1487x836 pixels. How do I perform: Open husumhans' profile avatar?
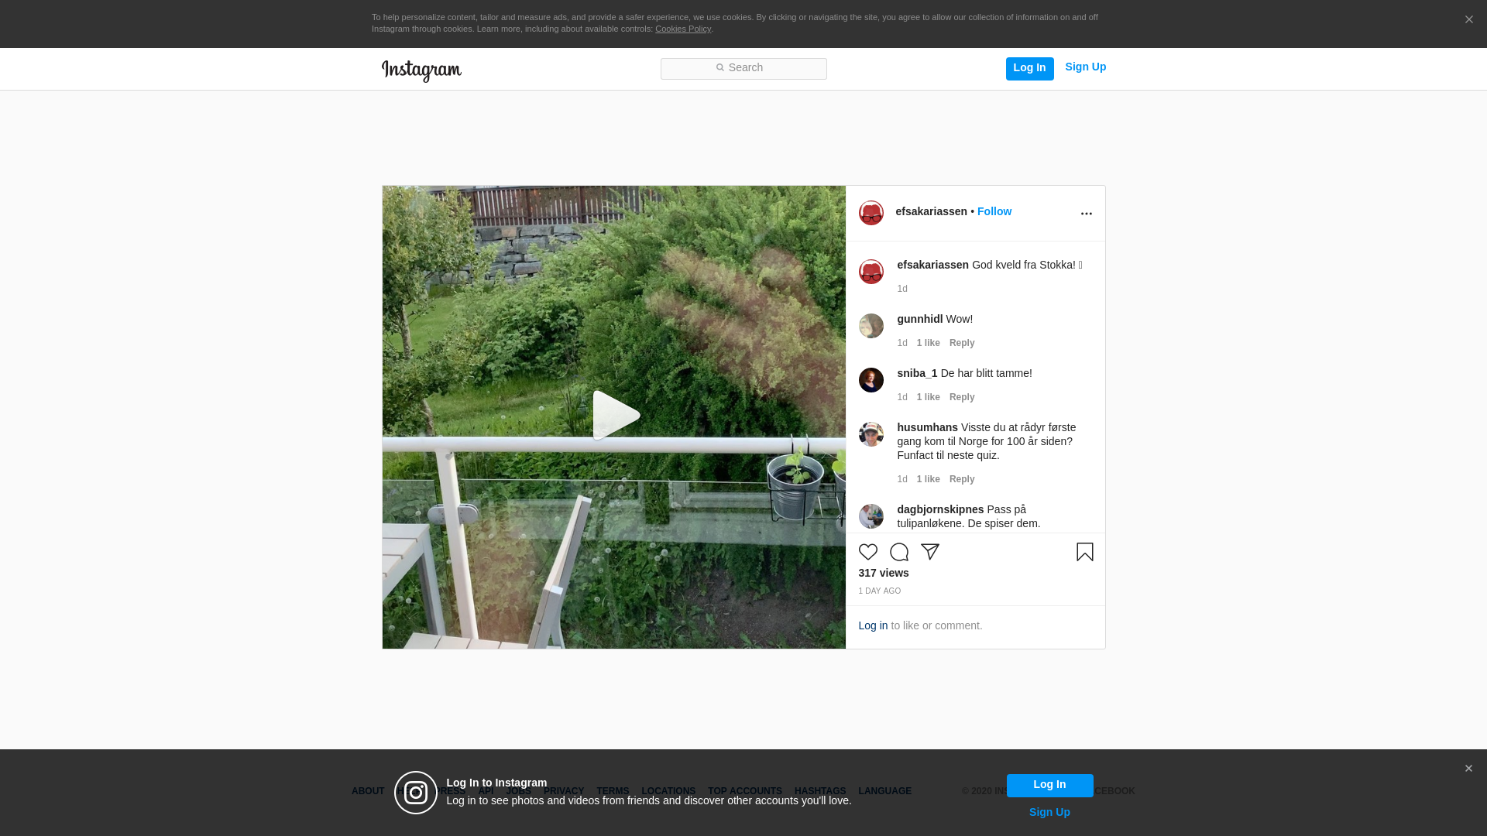(x=871, y=434)
